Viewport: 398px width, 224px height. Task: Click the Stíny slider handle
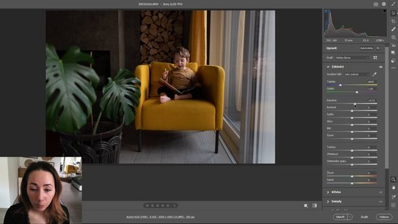coord(352,125)
